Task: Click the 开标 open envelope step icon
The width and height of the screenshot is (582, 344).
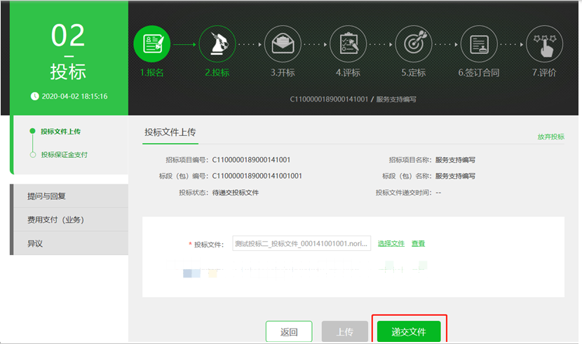Action: pyautogui.click(x=283, y=43)
